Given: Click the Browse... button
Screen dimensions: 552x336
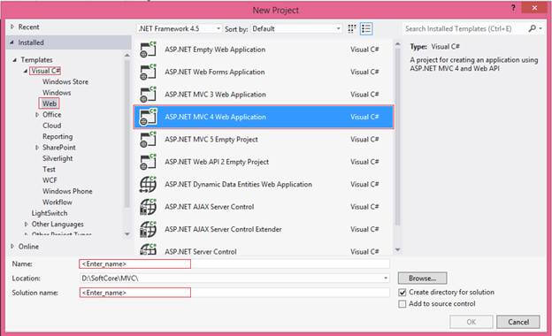Looking at the screenshot, I should [423, 278].
